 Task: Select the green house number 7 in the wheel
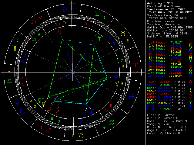122,60
